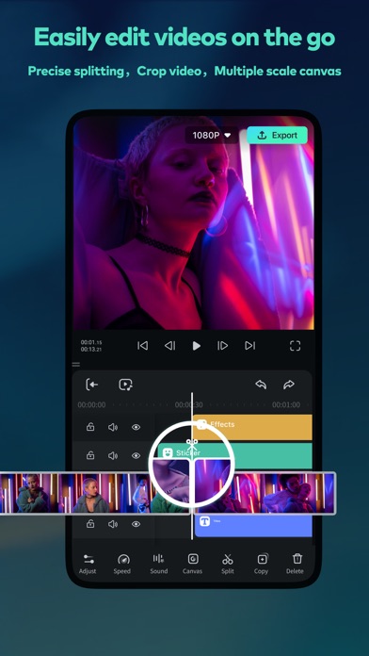The image size is (369, 656).
Task: Select the orange Effects clip
Action: point(253,427)
